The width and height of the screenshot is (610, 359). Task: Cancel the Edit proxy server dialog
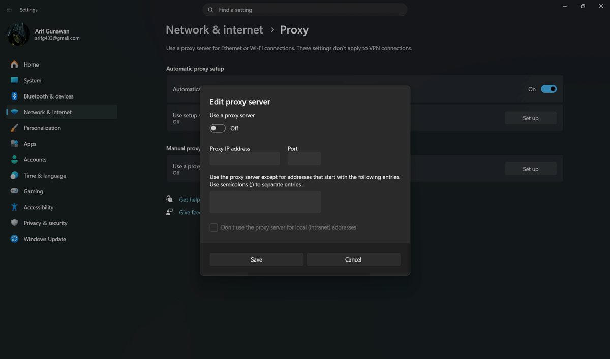tap(353, 259)
